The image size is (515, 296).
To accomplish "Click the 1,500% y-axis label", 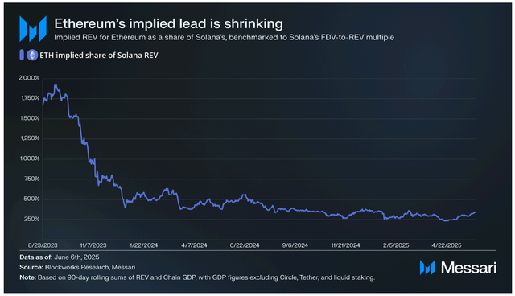I will pyautogui.click(x=31, y=118).
